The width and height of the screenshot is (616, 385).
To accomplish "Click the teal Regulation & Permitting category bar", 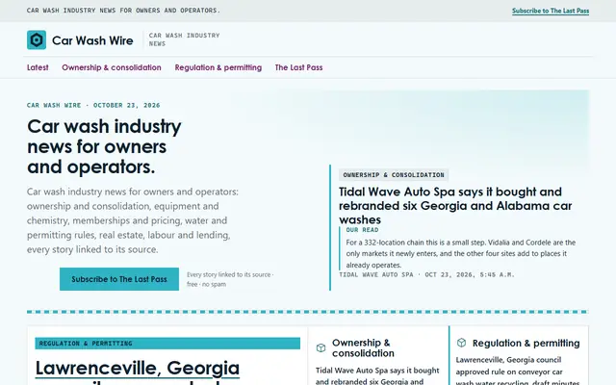I will [x=167, y=344].
